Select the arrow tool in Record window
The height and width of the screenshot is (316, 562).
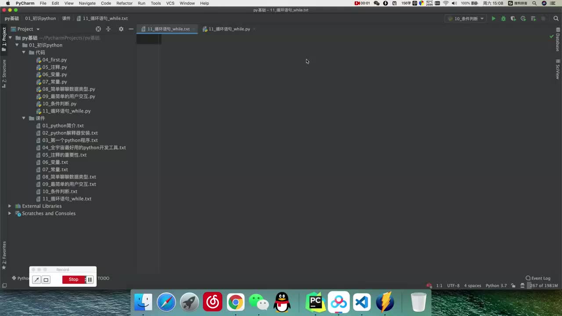point(36,280)
